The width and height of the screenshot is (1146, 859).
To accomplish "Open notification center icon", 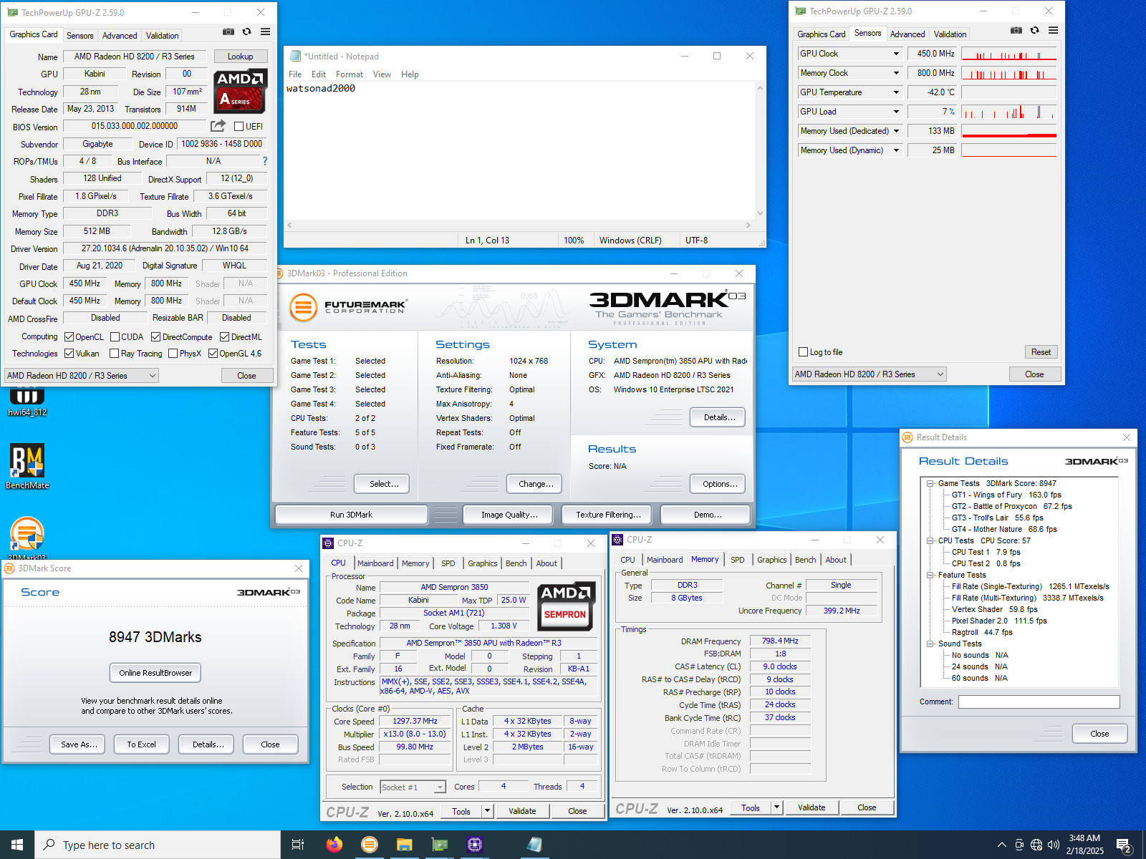I will 1124,846.
